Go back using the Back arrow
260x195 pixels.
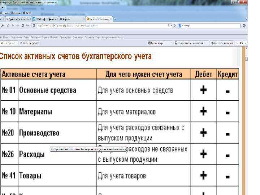13,26
